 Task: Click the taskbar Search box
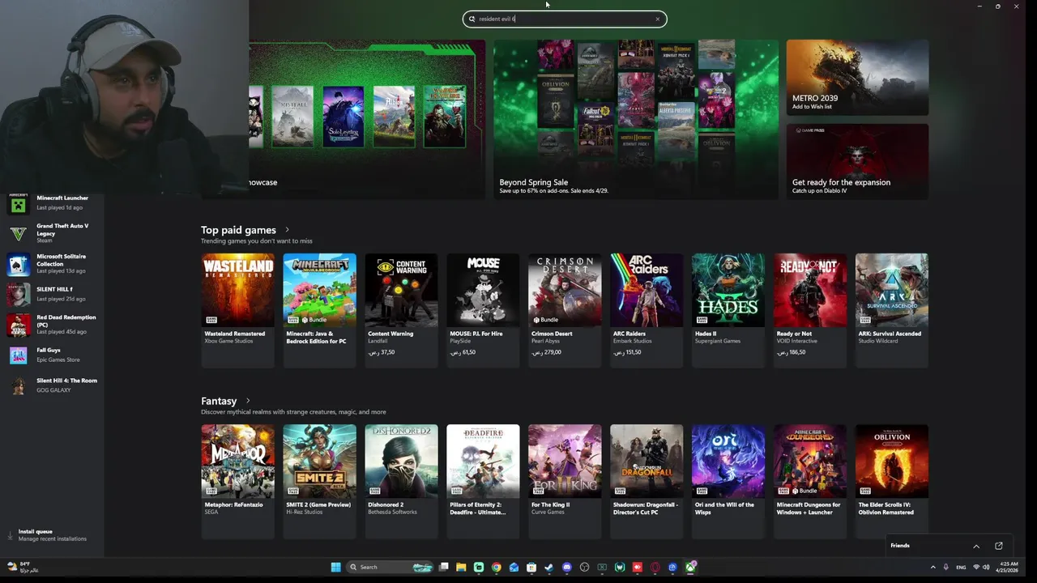(389, 567)
